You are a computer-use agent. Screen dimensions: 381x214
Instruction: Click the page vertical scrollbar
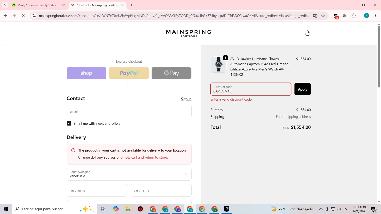(379, 57)
